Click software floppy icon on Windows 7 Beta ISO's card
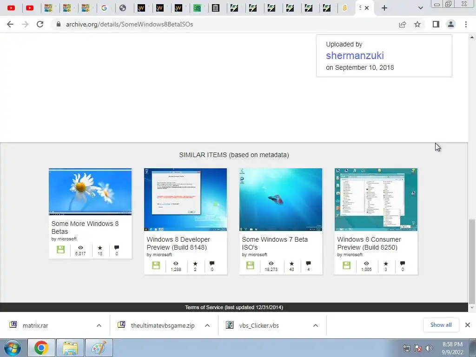476x357 pixels. (x=250, y=265)
